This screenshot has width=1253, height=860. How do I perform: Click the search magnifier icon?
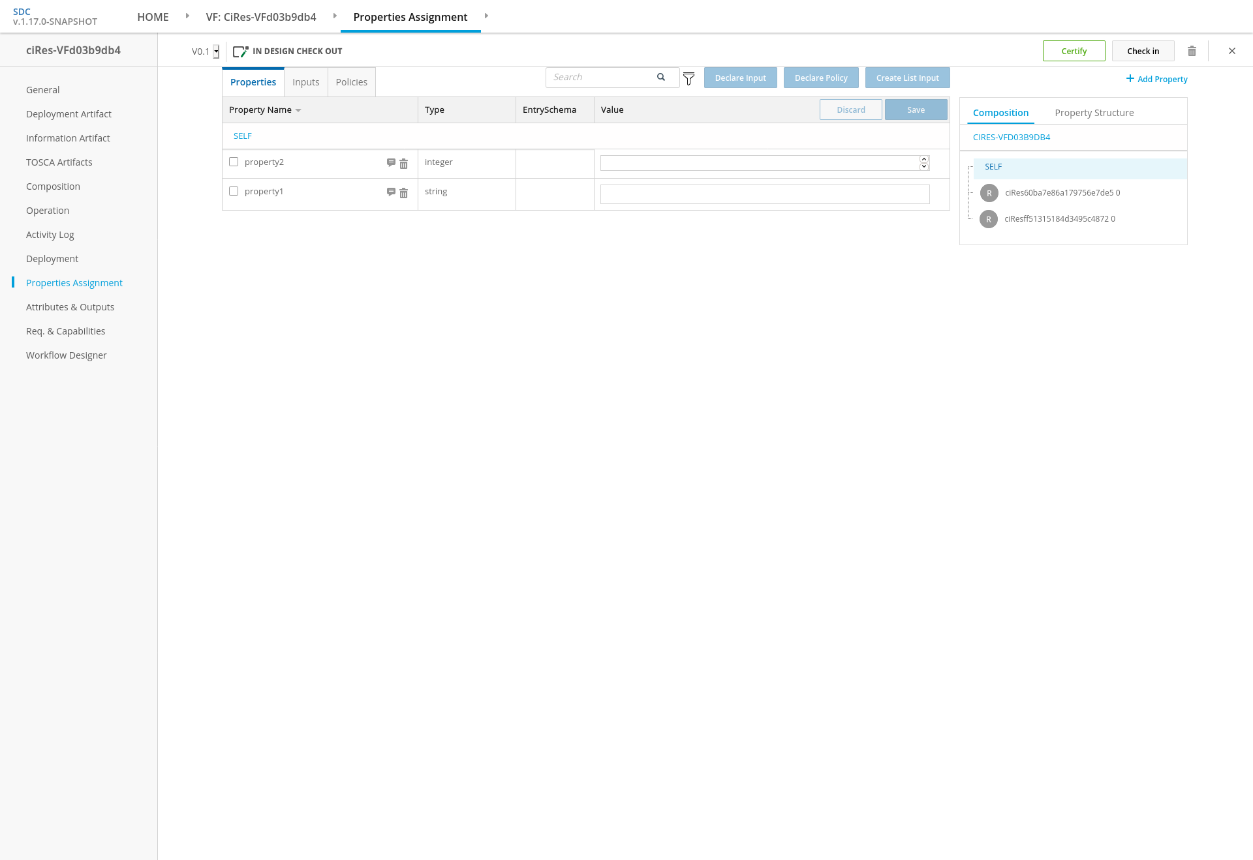click(661, 77)
